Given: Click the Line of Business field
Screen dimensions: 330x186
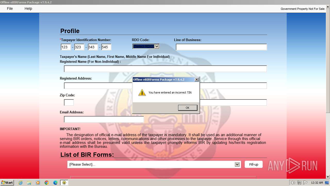Looking at the screenshot, I should [221, 47].
